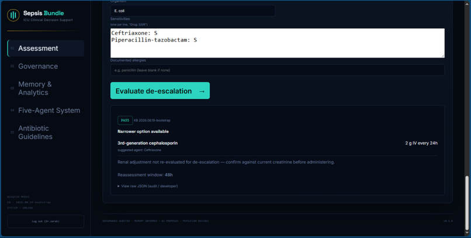Open the Assessment section

point(46,49)
